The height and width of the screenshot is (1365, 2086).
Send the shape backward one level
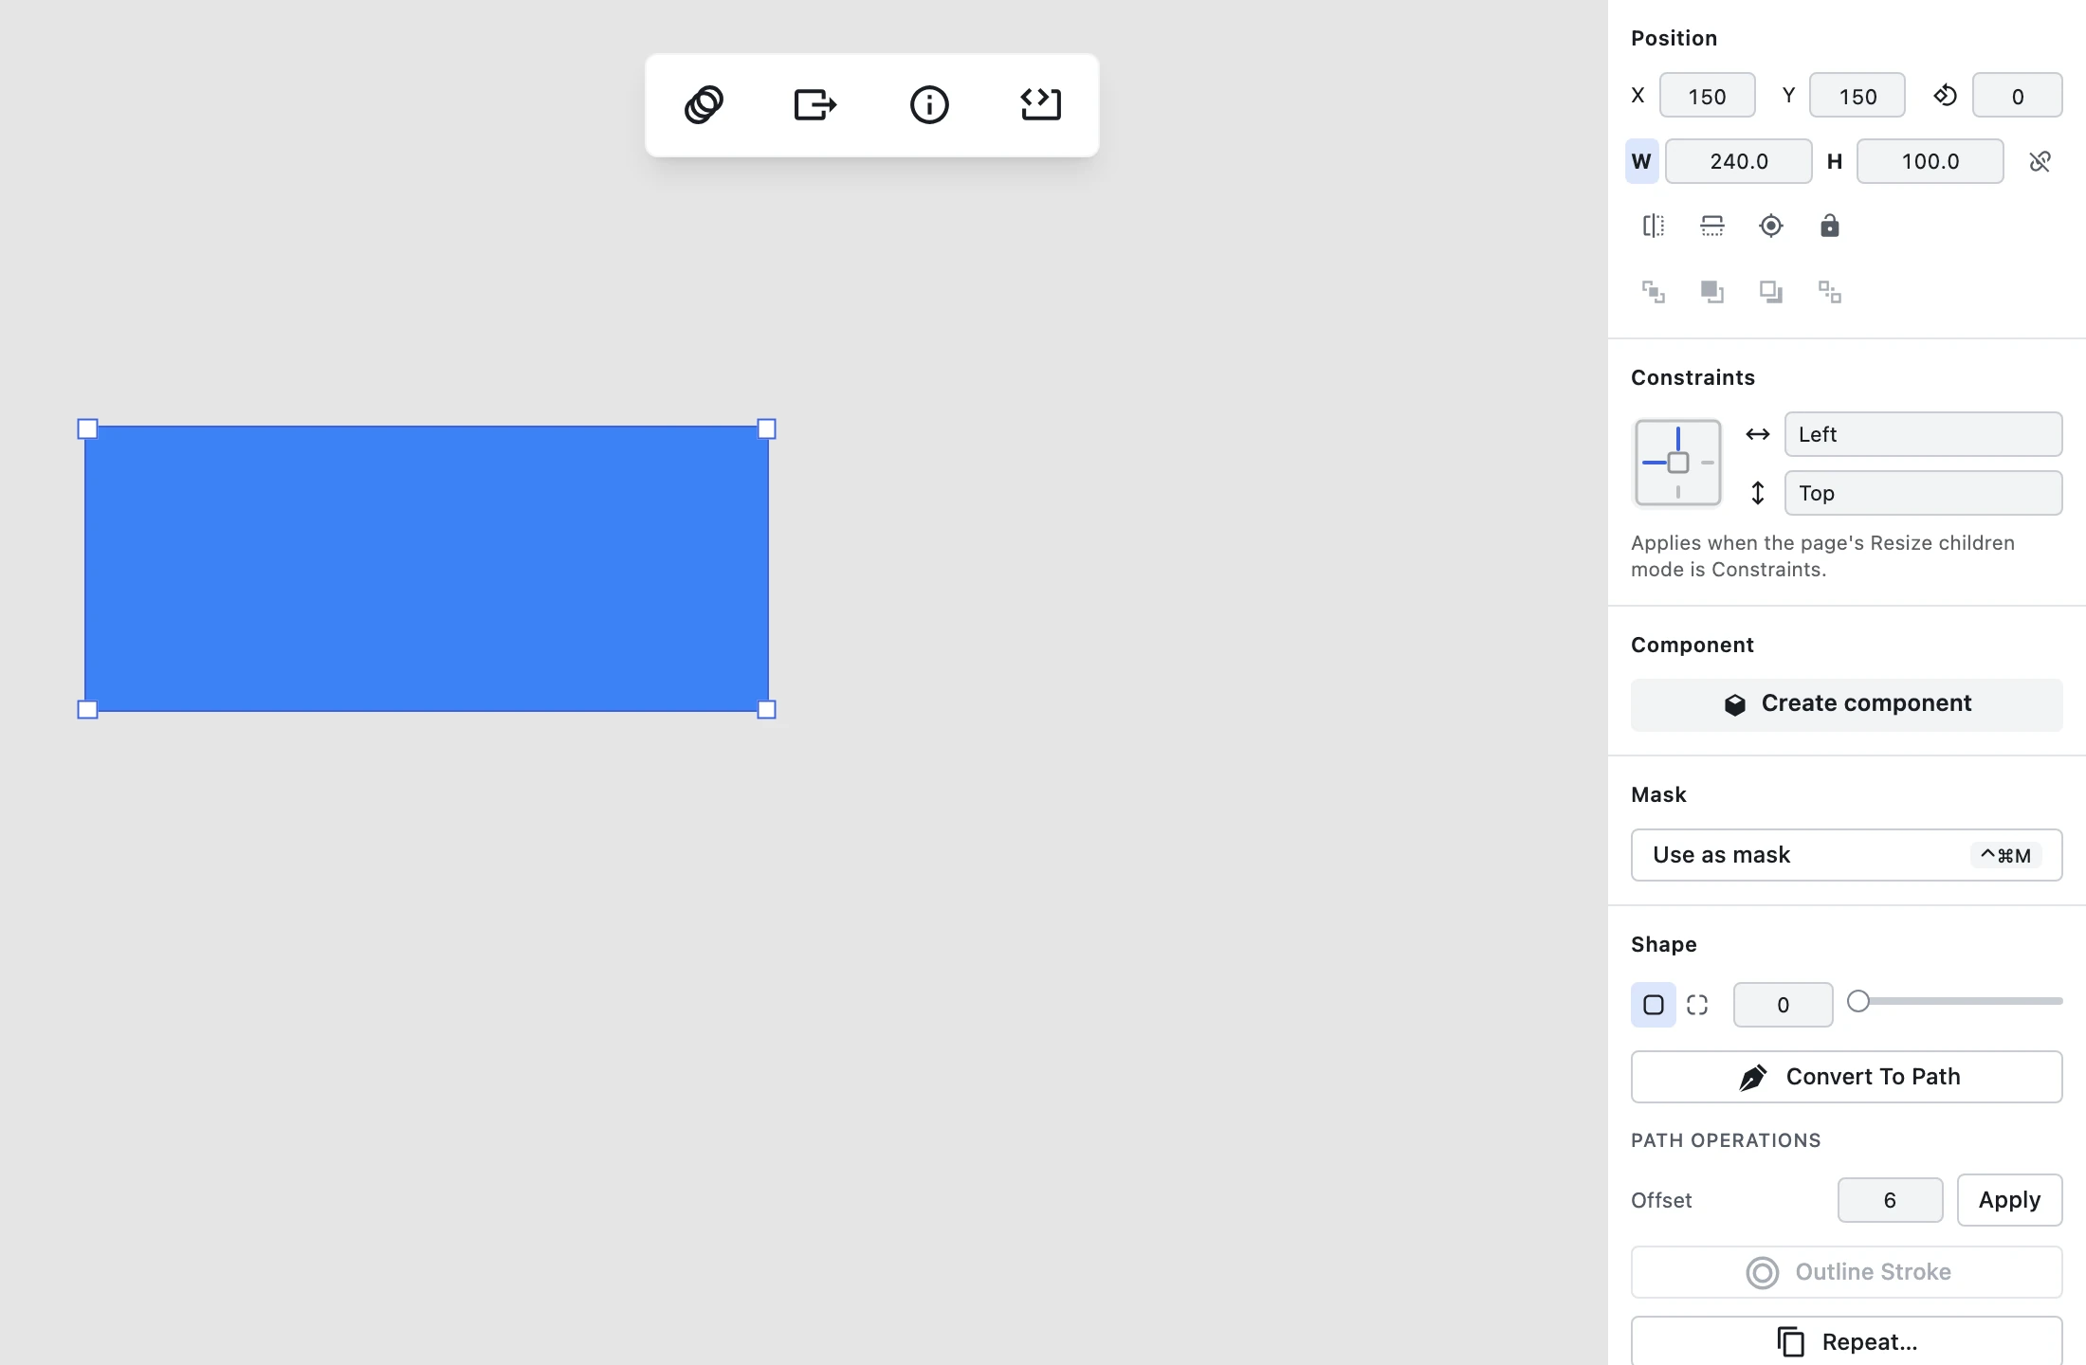pos(1771,292)
